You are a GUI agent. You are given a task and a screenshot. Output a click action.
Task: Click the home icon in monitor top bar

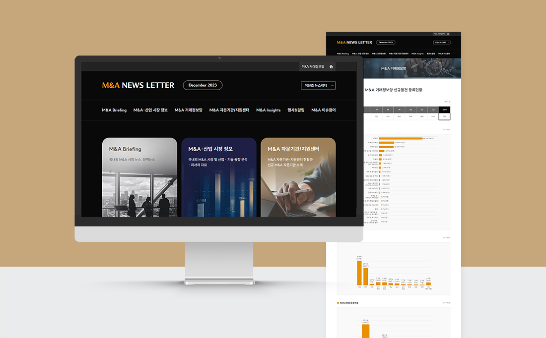coord(331,66)
